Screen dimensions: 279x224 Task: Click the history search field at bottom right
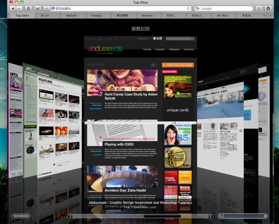243,216
